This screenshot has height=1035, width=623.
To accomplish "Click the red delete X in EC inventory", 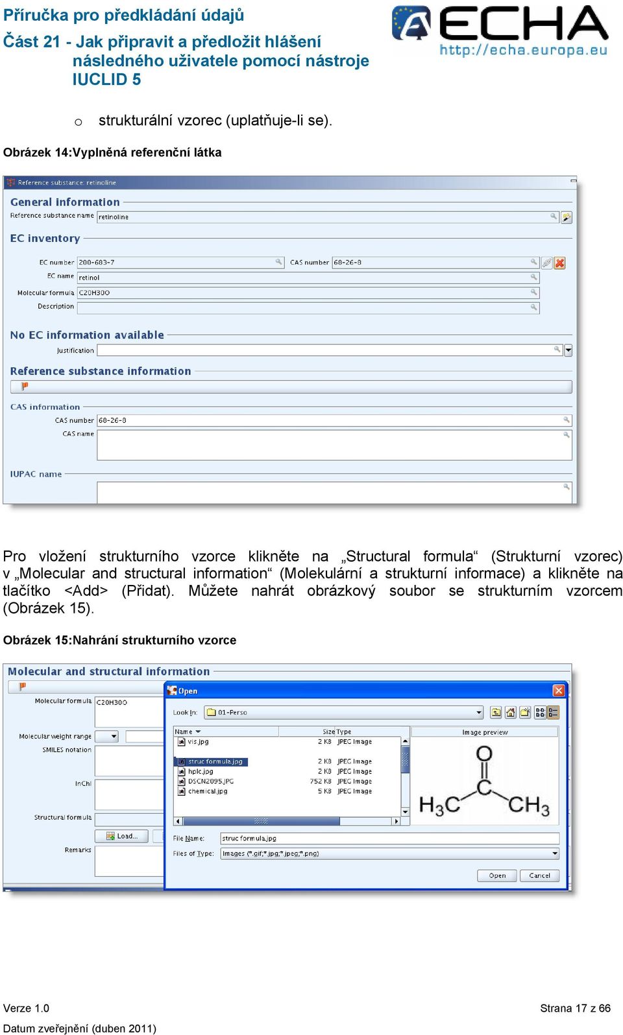I will coord(560,263).
